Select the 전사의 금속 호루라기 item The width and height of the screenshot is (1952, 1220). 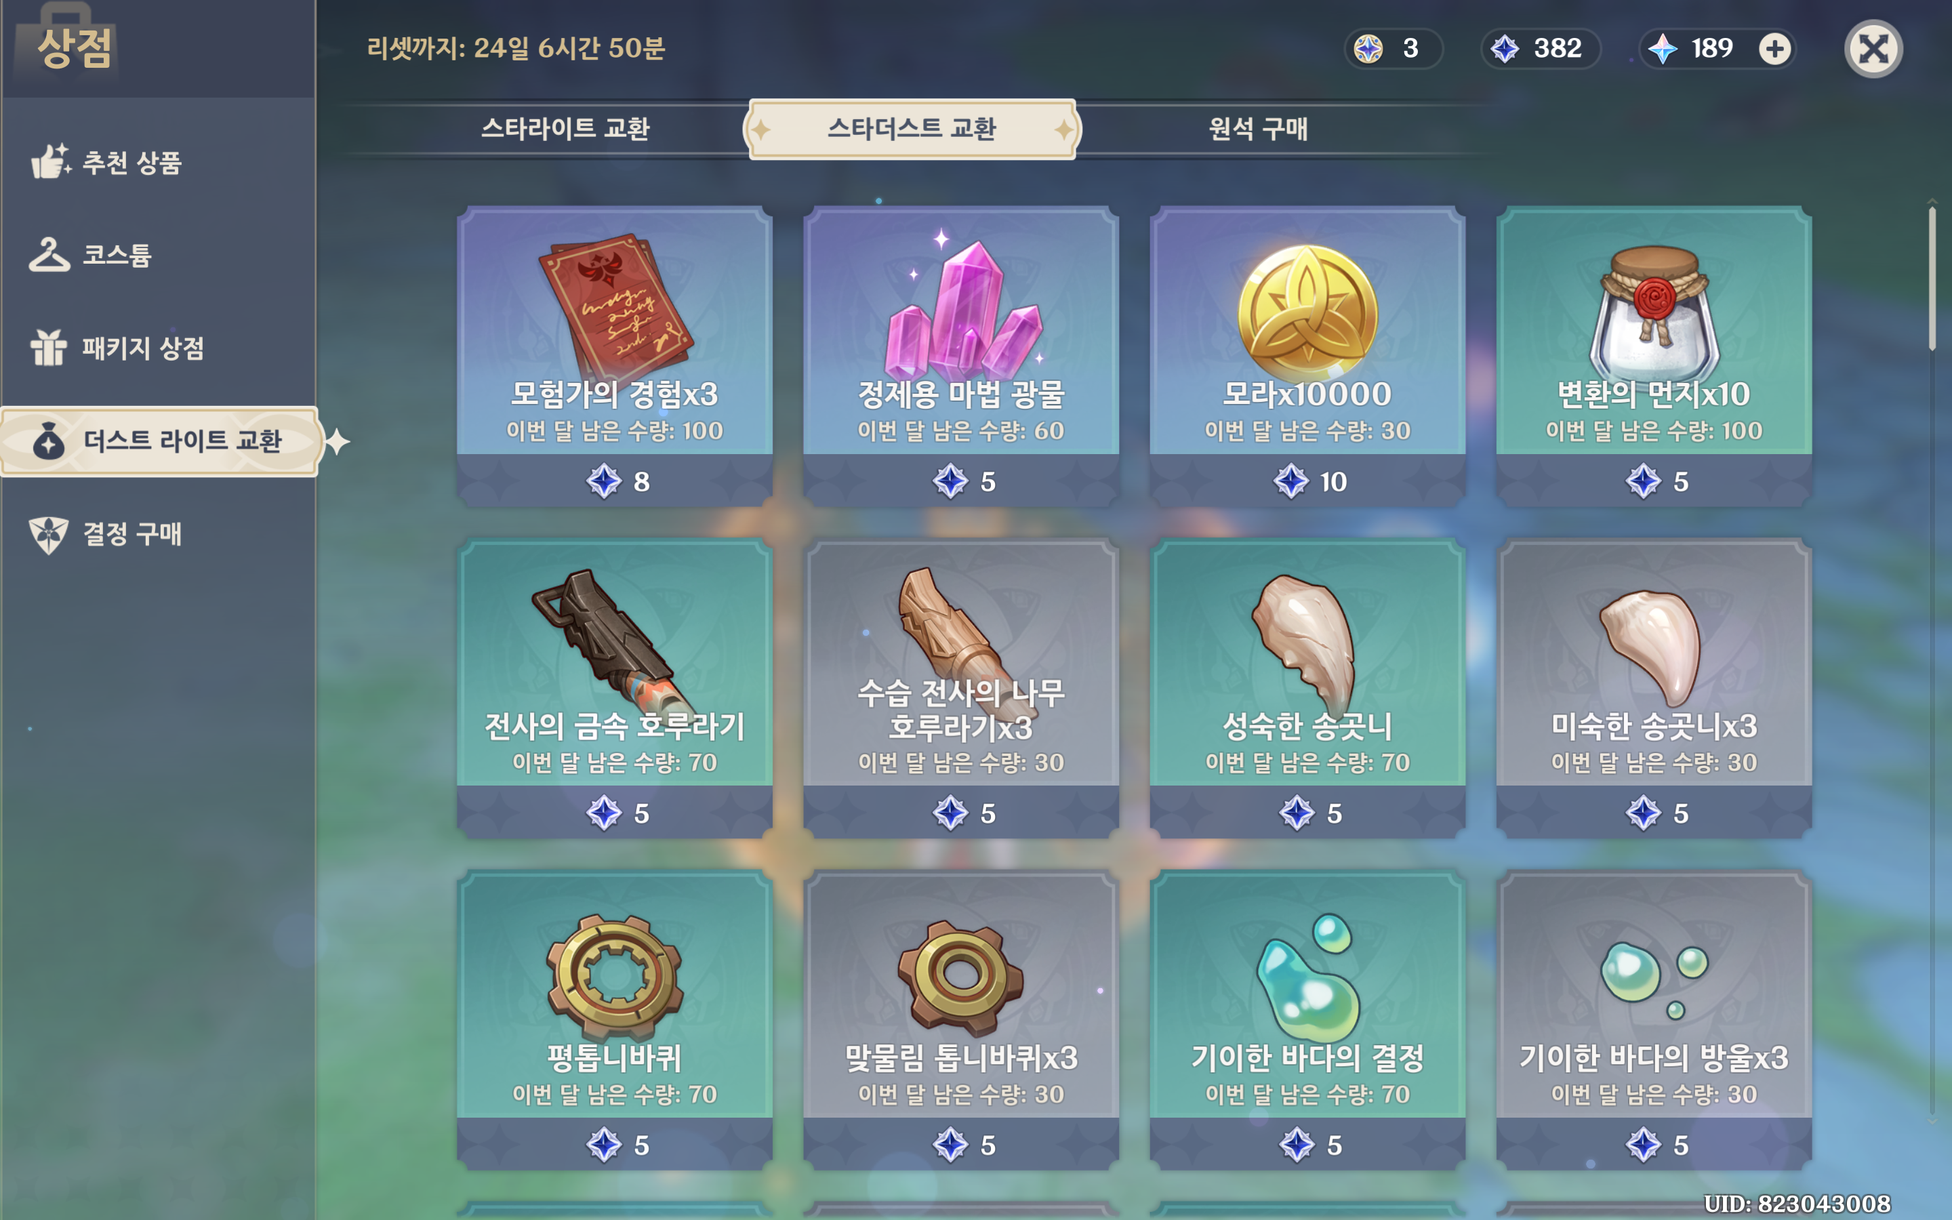pos(615,687)
